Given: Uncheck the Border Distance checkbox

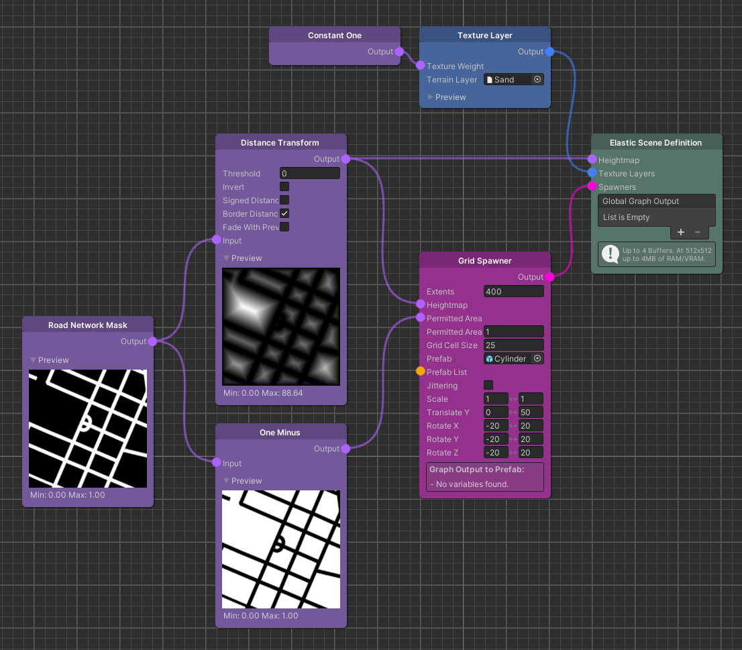Looking at the screenshot, I should click(284, 213).
